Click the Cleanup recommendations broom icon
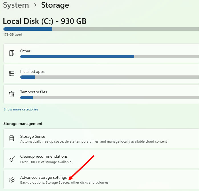Viewport: 199px width, 191px height. click(x=11, y=159)
